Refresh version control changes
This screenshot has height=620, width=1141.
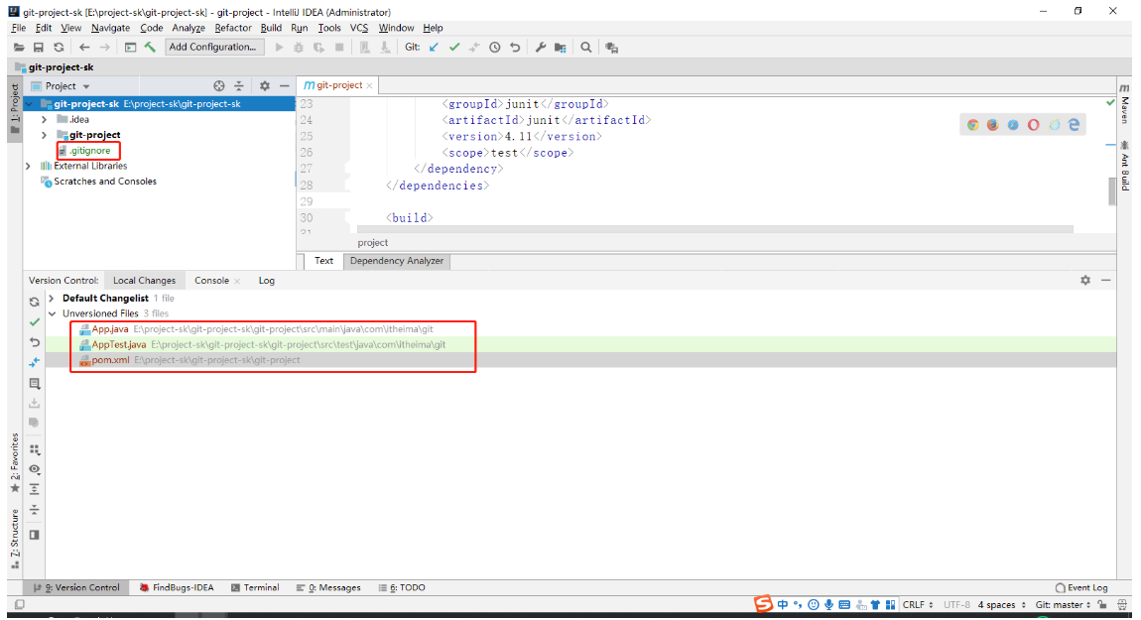tap(34, 302)
